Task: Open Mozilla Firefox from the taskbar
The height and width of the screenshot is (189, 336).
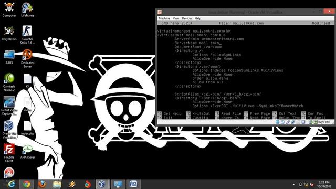Action: [42, 184]
